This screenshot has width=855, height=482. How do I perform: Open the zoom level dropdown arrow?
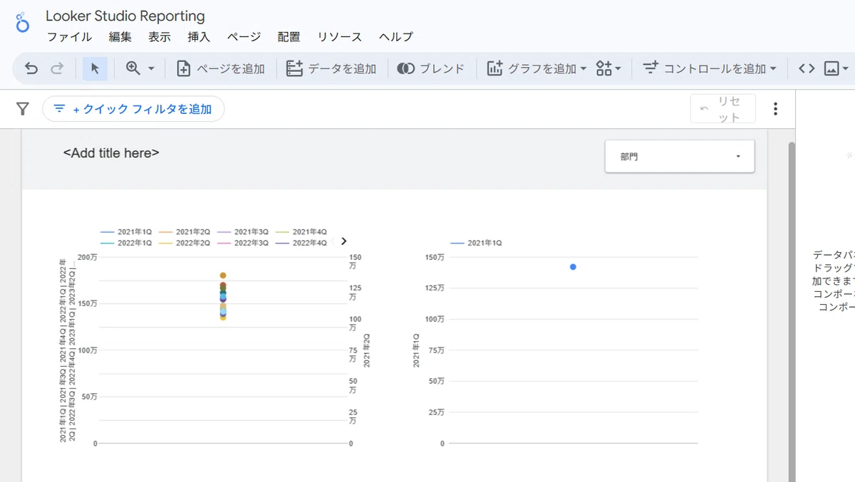[151, 69]
